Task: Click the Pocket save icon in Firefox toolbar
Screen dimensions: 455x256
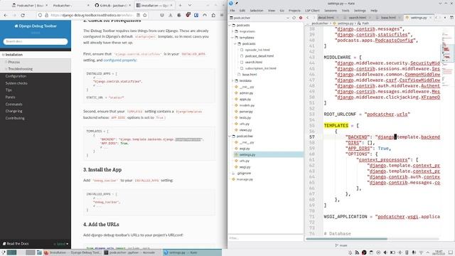Action: coord(162,15)
